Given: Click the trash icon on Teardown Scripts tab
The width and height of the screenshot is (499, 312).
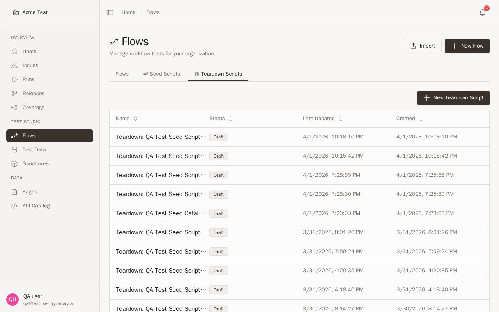Looking at the screenshot, I should (197, 74).
